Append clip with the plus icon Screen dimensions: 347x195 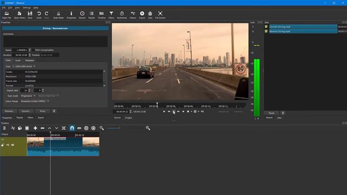tap(35, 128)
